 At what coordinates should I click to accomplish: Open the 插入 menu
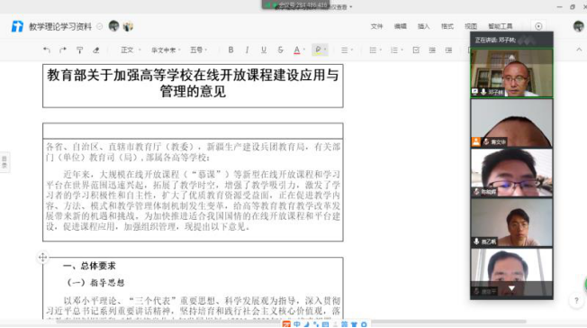click(423, 26)
